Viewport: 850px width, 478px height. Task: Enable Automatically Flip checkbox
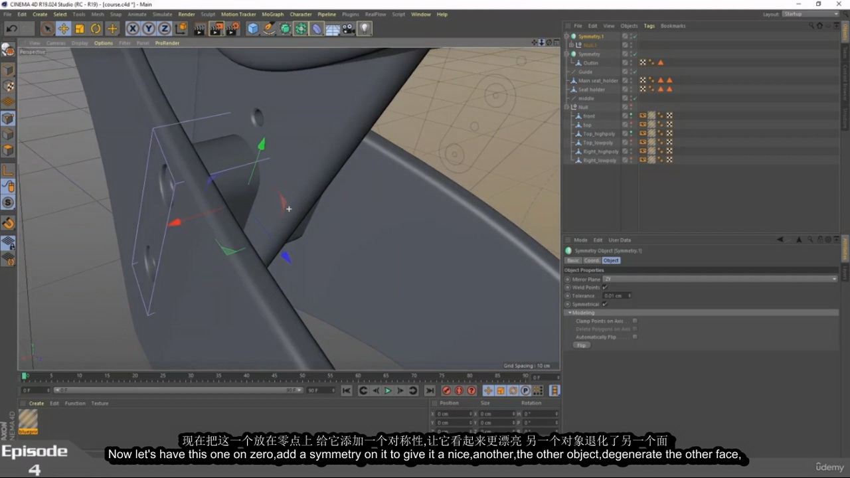[635, 337]
